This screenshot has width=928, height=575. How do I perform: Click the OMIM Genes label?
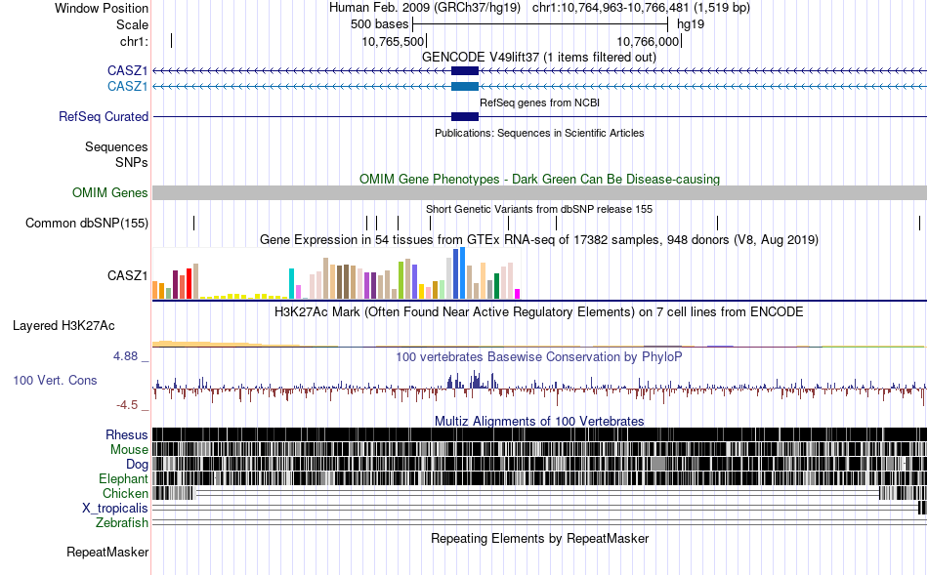tap(110, 193)
